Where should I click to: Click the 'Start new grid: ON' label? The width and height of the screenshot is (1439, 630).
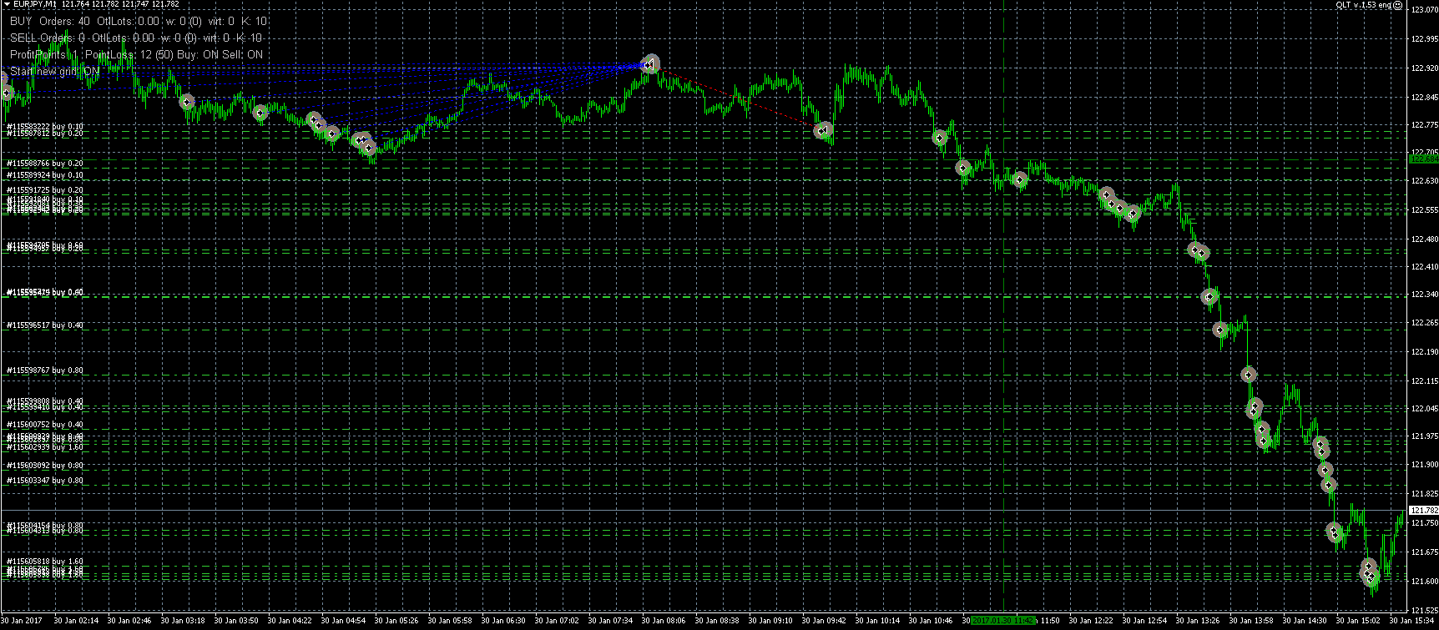coord(54,72)
